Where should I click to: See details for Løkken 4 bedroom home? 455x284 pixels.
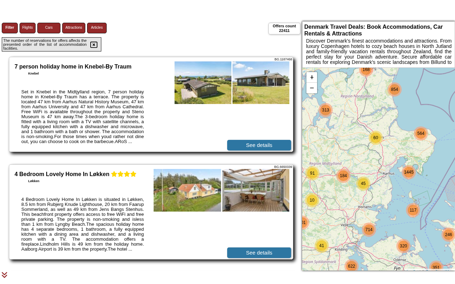click(259, 253)
